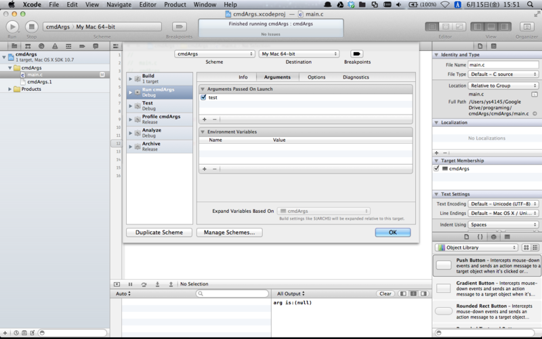Viewport: 542px width, 339px height.
Task: Click Manage Schemes button
Action: point(229,233)
